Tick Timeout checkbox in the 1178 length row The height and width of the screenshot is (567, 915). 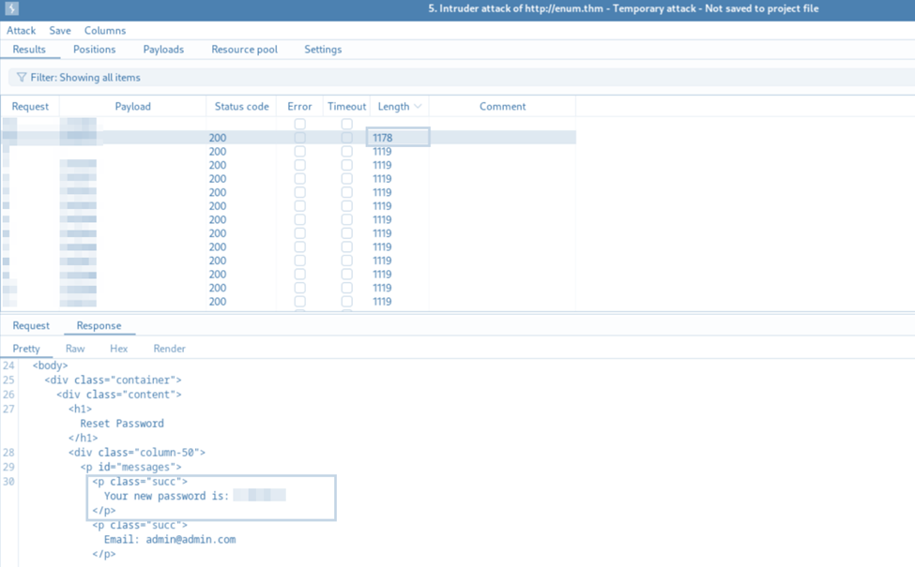[x=346, y=138]
